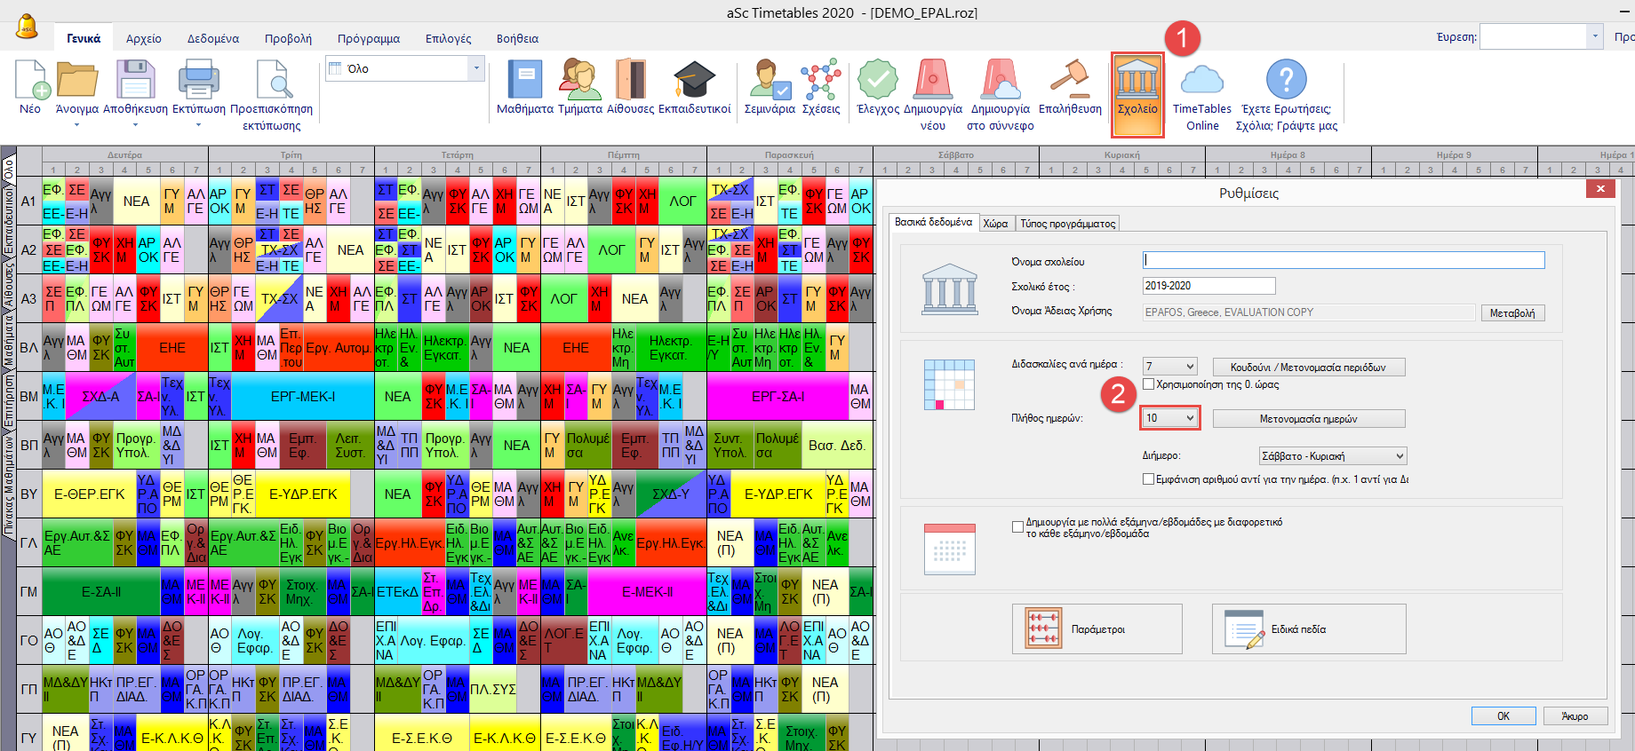This screenshot has width=1635, height=751.
Task: Check Δημιουργία με πολλά εξάμηνα/εβδομάδες option
Action: click(1018, 526)
